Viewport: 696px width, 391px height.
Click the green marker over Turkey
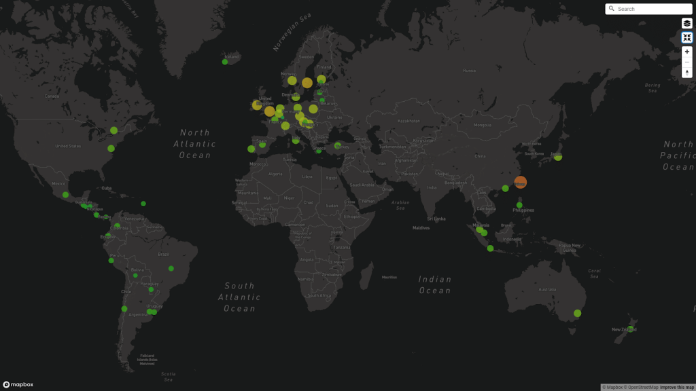(338, 145)
